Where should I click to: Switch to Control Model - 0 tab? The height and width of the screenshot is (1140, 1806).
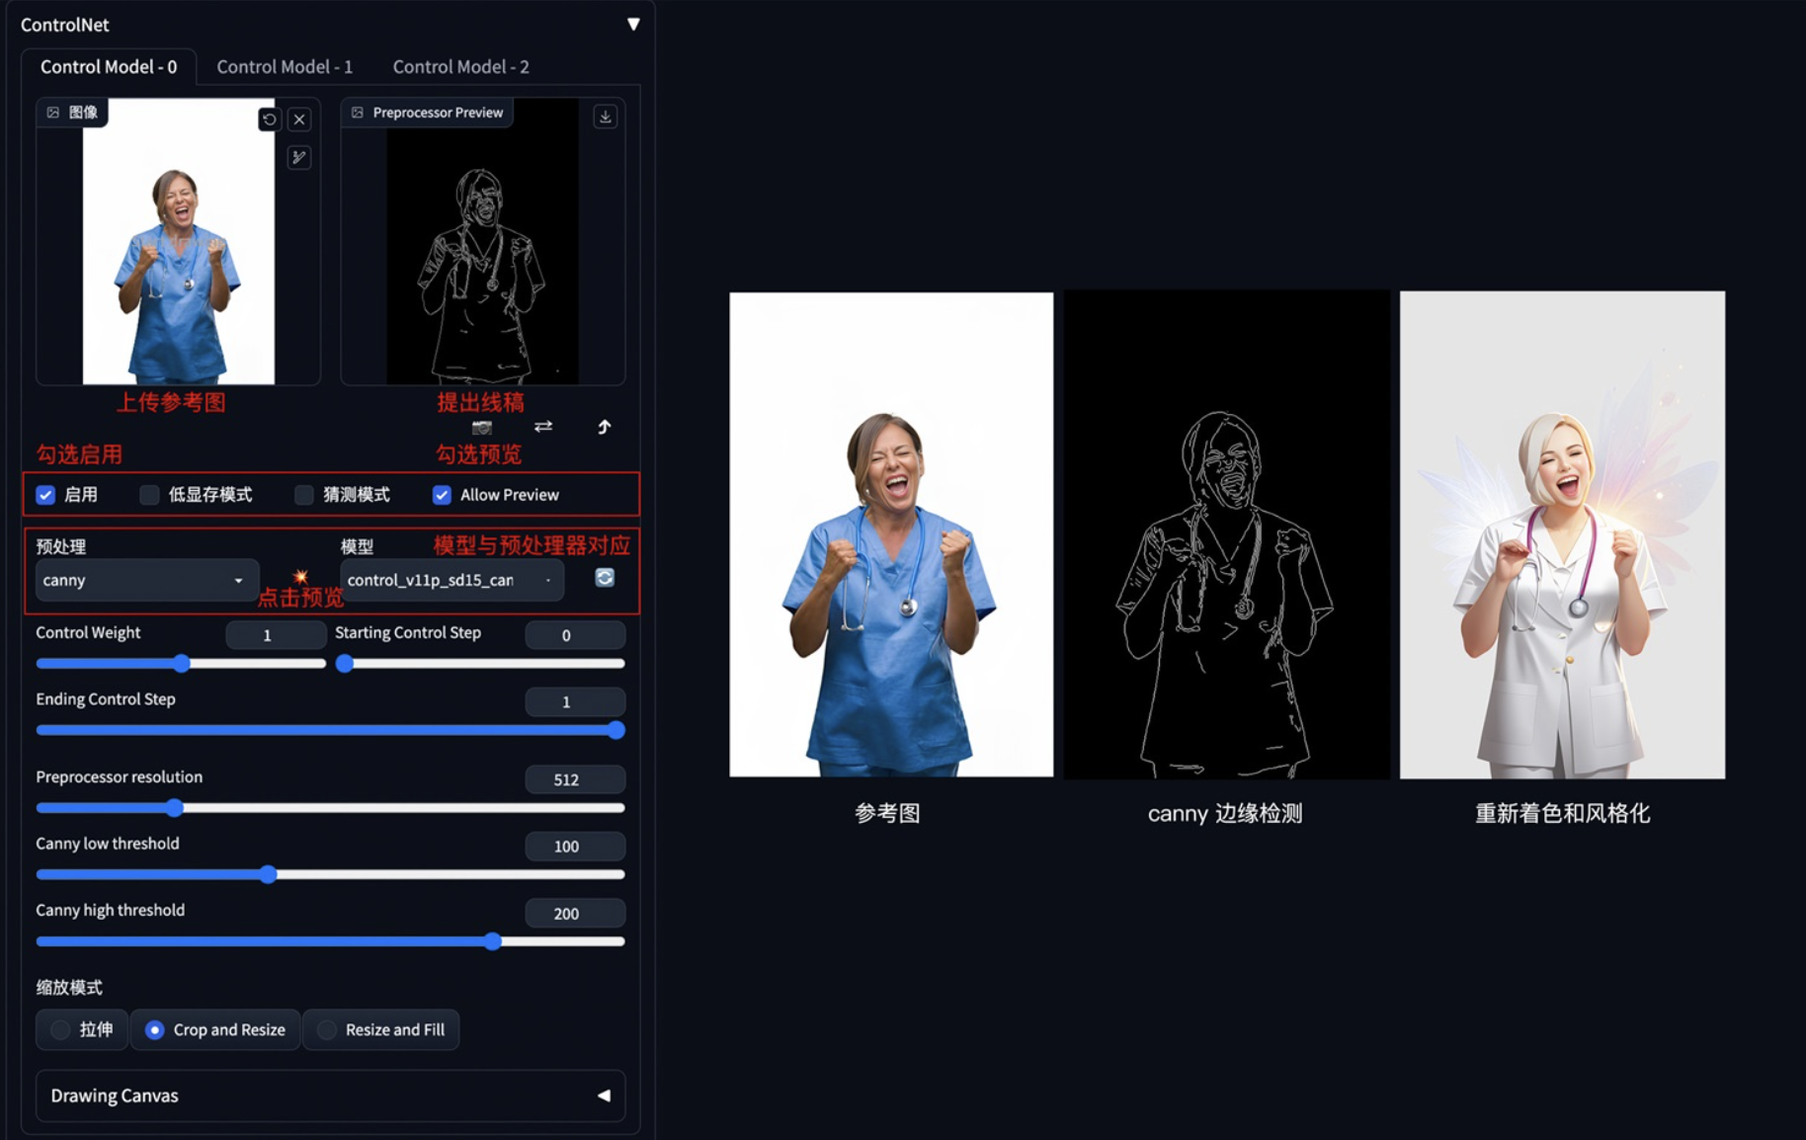109,66
